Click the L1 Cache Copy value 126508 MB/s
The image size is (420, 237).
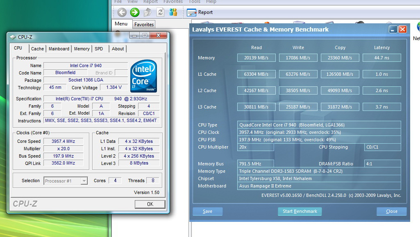tap(340, 74)
